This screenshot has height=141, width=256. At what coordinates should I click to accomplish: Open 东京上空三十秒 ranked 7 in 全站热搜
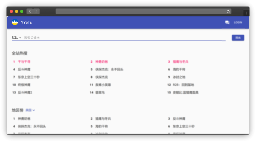(x=29, y=77)
